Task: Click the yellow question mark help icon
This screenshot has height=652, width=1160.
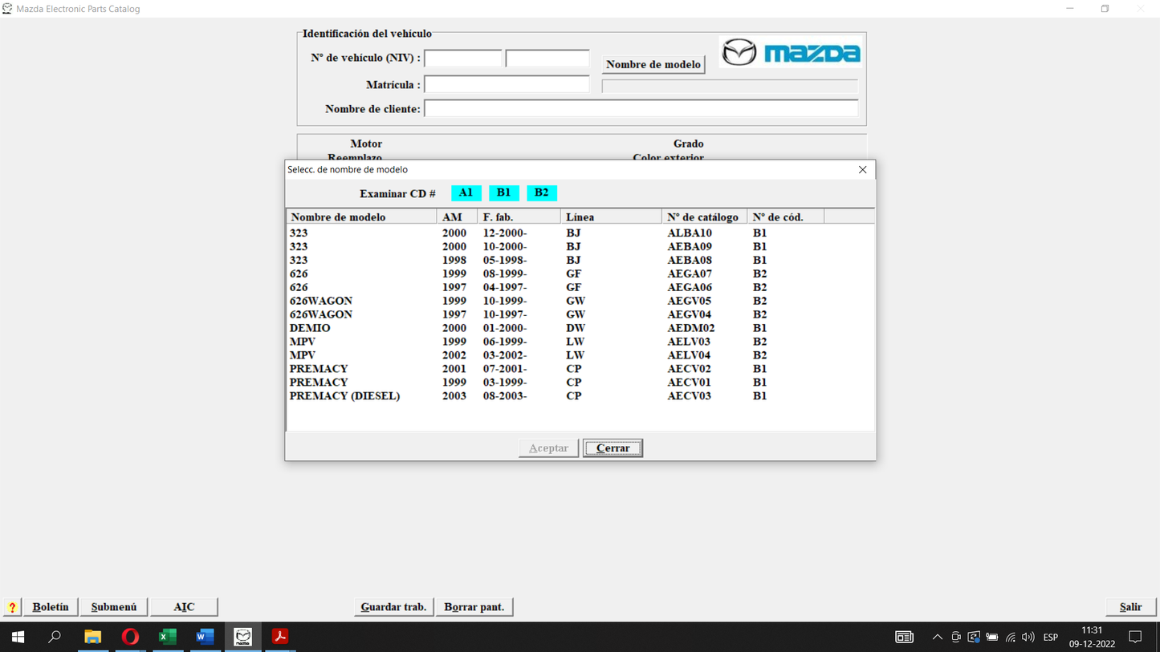Action: pyautogui.click(x=12, y=607)
